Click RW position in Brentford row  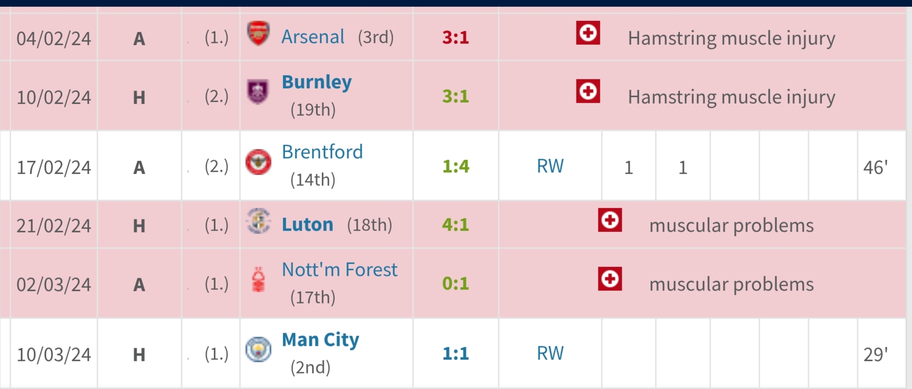pyautogui.click(x=550, y=166)
